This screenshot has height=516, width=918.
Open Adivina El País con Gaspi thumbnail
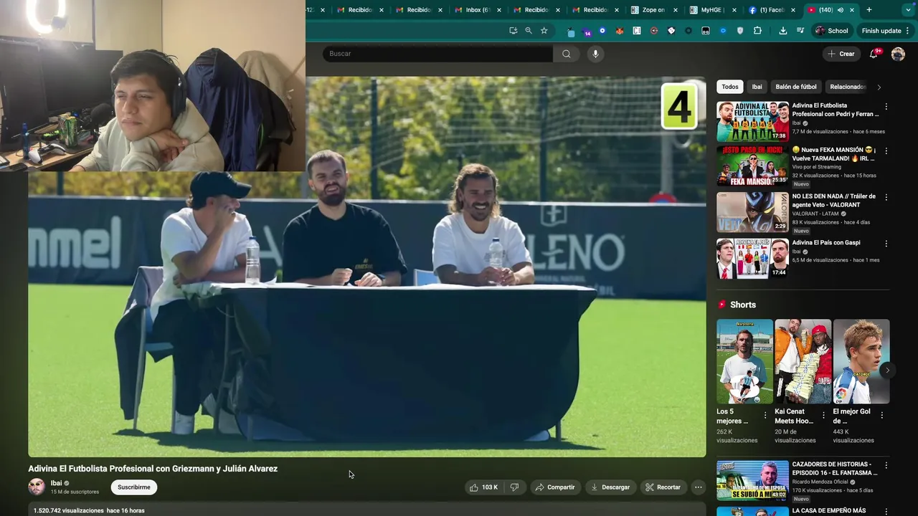752,259
